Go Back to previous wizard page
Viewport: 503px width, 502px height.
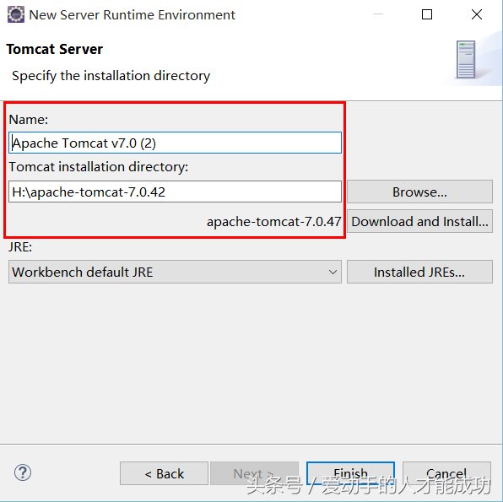[x=164, y=473]
